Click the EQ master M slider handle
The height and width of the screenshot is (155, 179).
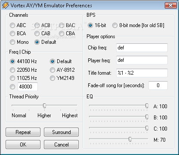click(x=130, y=139)
